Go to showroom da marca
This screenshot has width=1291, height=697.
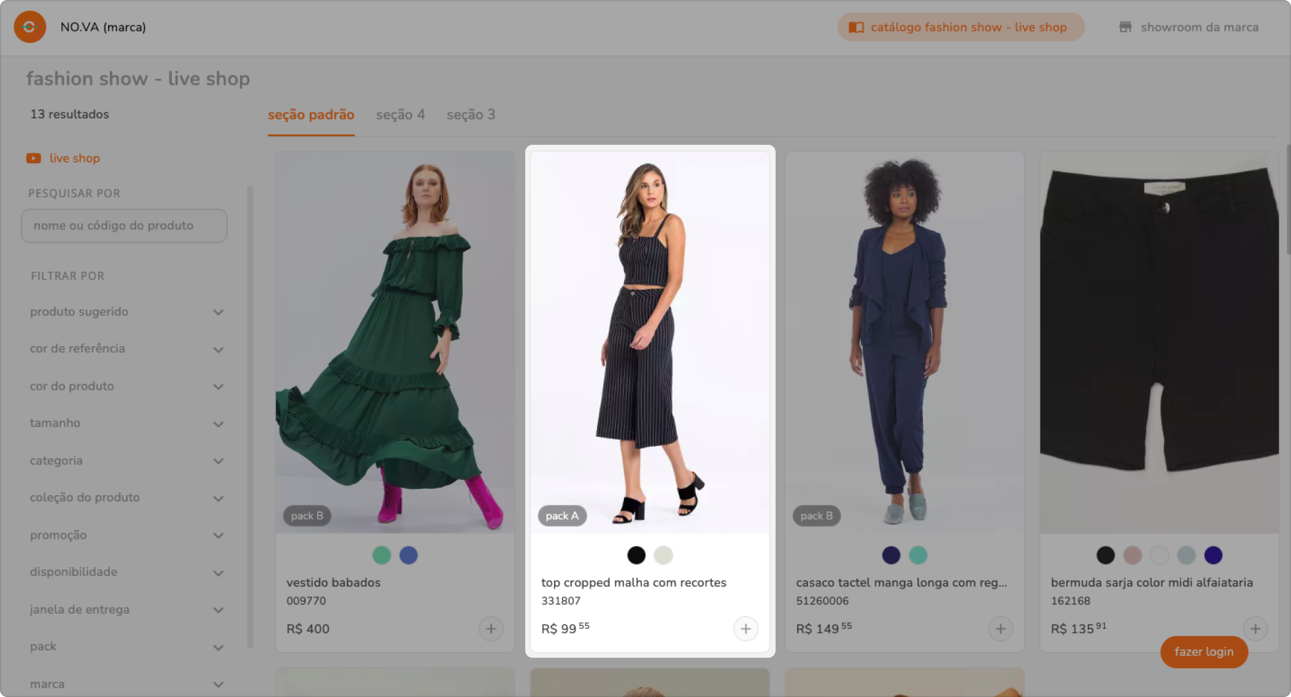pyautogui.click(x=1189, y=27)
